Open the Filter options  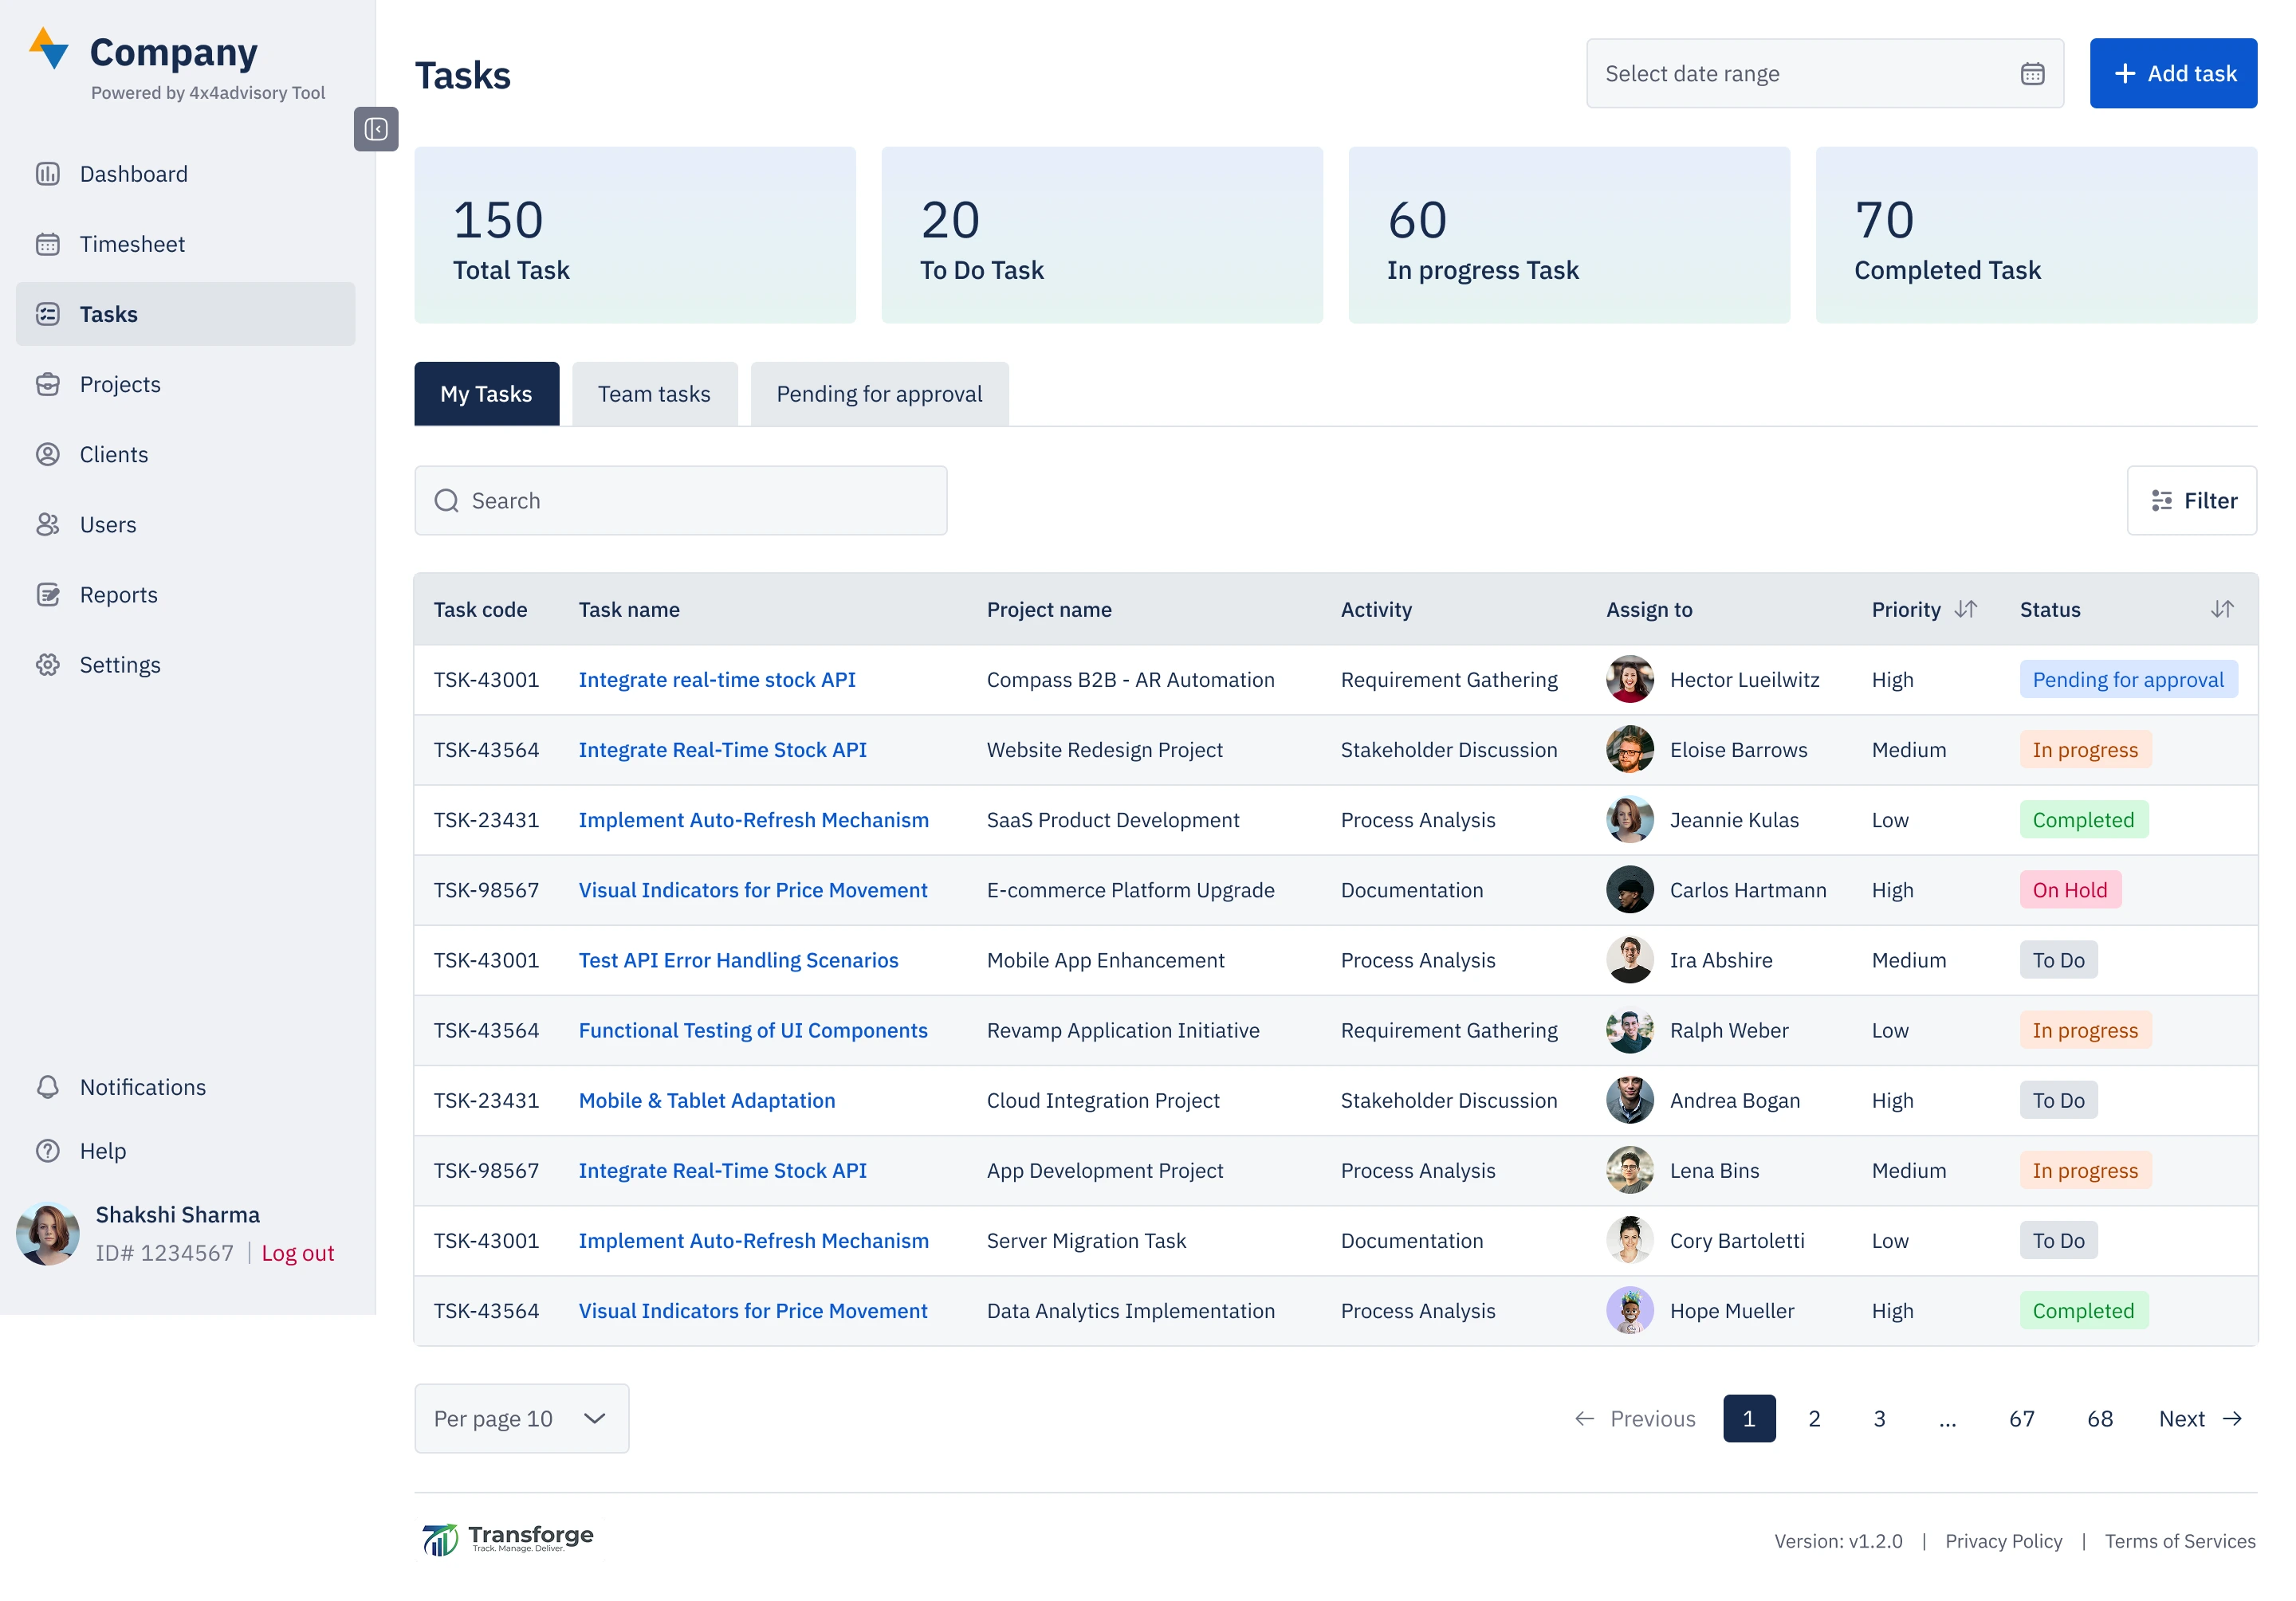pos(2192,500)
